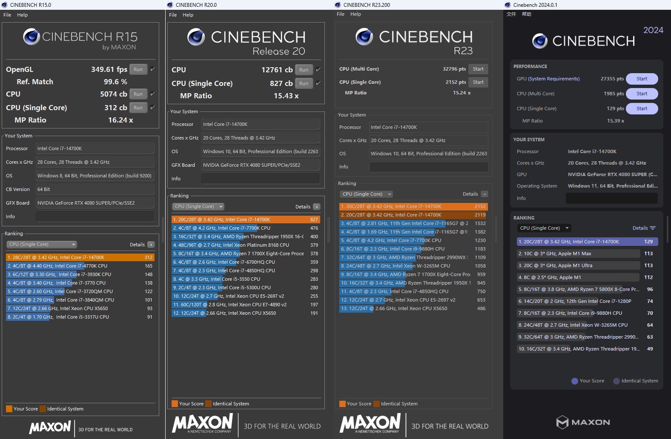Viewport: 671px width, 439px height.
Task: Click the MAXON logo in Cinebench 2024 footer
Action: (x=583, y=422)
